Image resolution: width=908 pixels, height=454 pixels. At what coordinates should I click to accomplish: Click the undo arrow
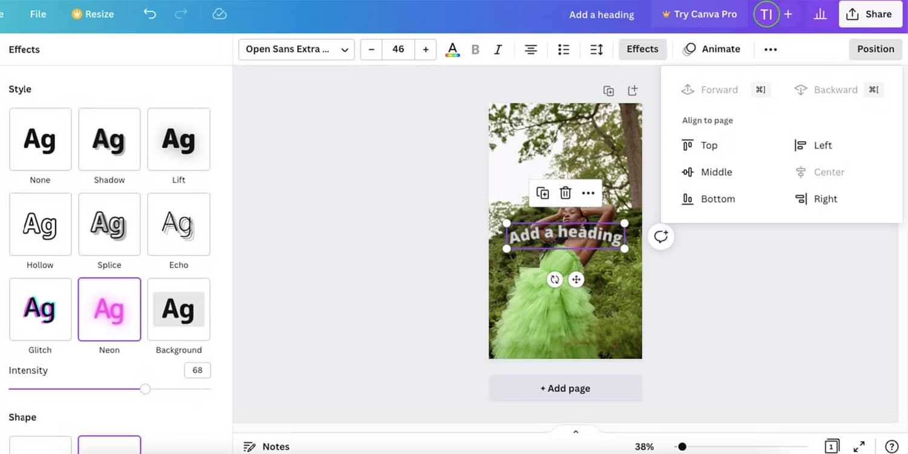[150, 13]
